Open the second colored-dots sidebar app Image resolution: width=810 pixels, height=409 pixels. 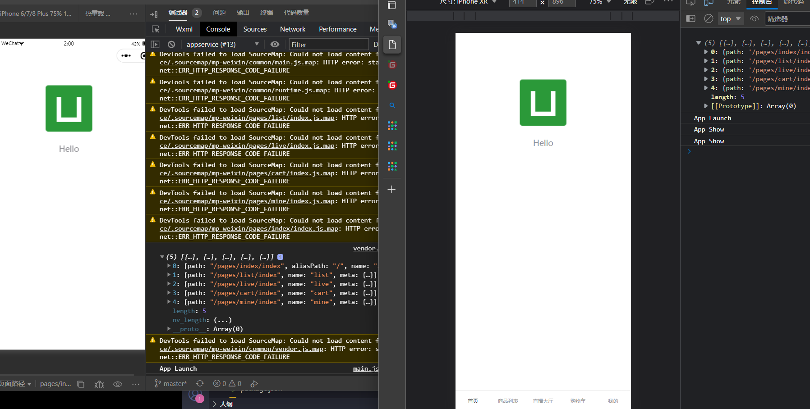pos(392,146)
